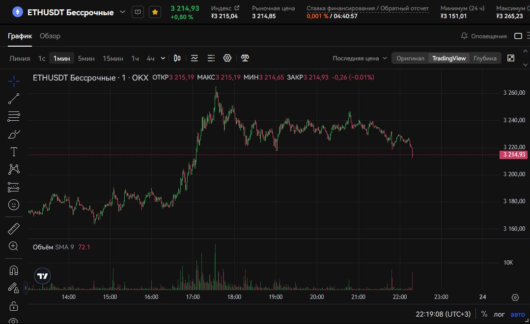
Task: Open the compare symbols scale icon
Action: [x=245, y=58]
